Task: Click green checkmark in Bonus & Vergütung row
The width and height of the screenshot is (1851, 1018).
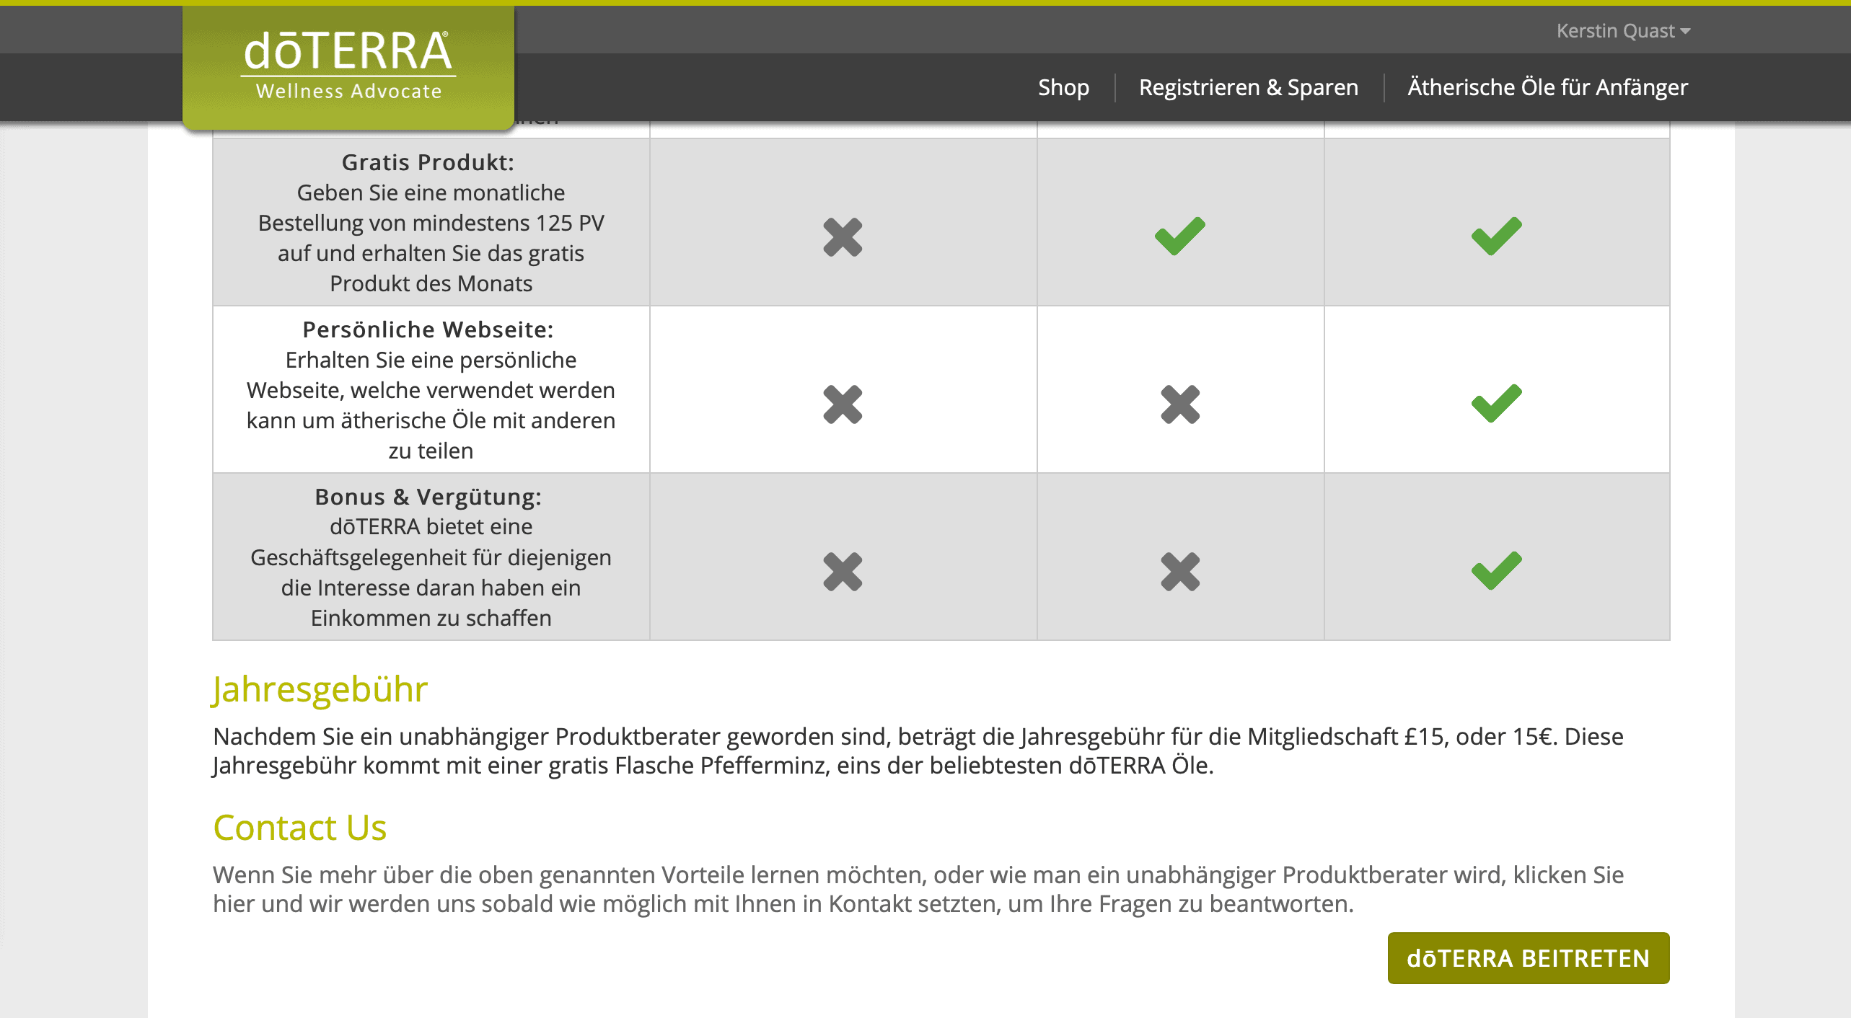Action: click(1497, 570)
